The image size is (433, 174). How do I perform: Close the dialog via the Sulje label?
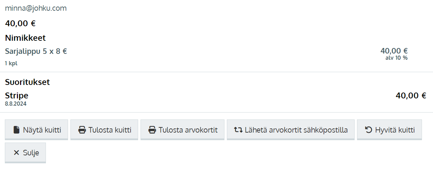pos(31,153)
